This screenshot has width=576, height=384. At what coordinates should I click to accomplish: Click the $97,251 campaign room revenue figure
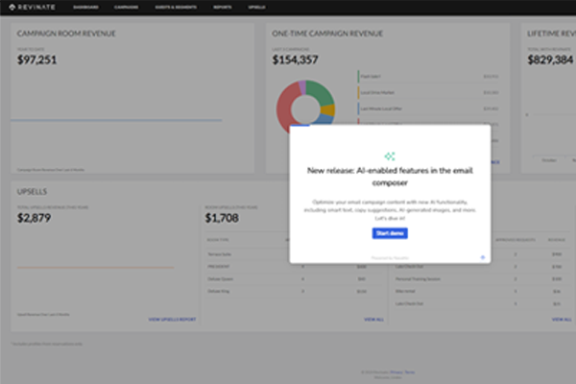[37, 60]
